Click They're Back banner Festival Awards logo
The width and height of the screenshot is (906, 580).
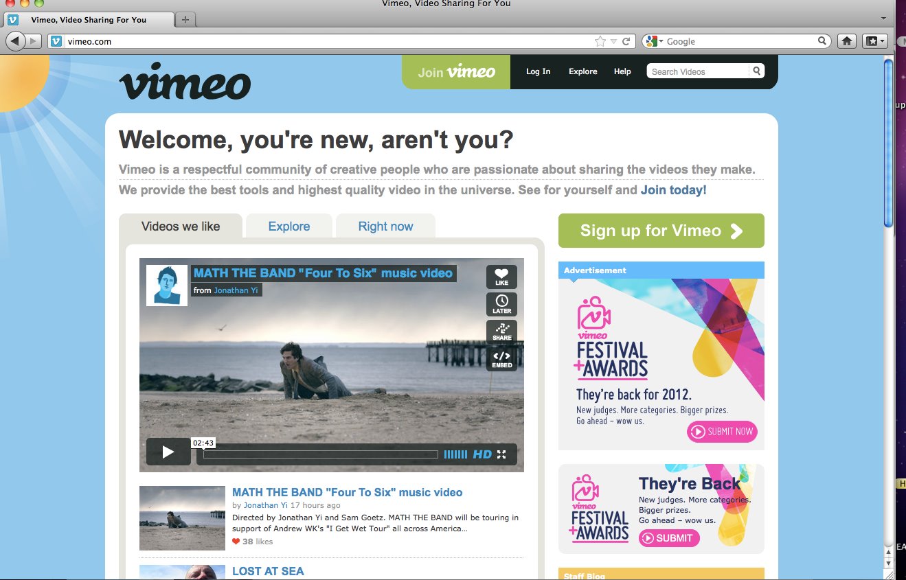pyautogui.click(x=600, y=509)
